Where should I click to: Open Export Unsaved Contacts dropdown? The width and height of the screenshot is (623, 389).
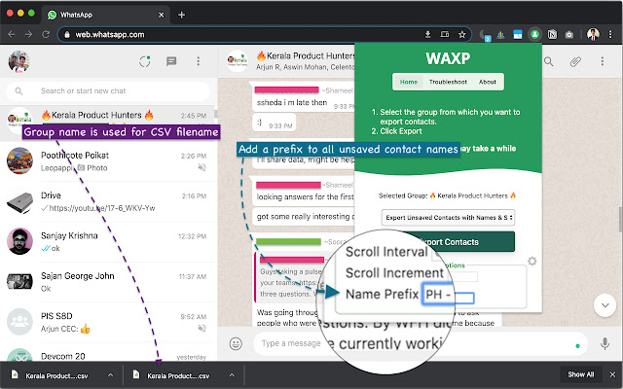coord(448,218)
